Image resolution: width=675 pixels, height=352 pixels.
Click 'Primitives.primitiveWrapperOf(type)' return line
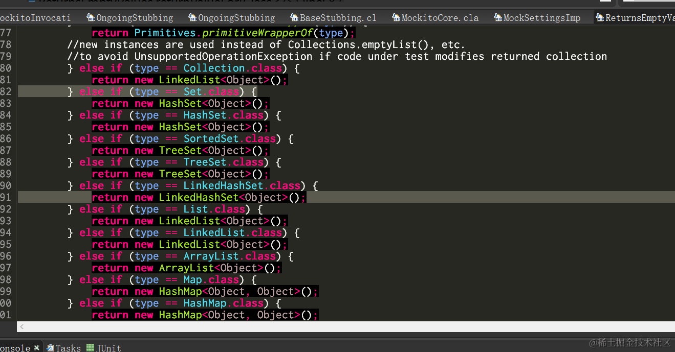click(x=224, y=33)
